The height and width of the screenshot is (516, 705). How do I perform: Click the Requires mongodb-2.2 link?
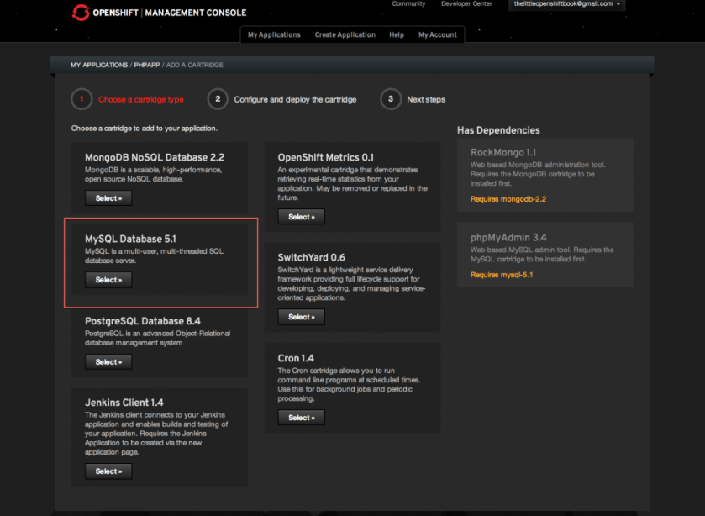[x=508, y=199]
